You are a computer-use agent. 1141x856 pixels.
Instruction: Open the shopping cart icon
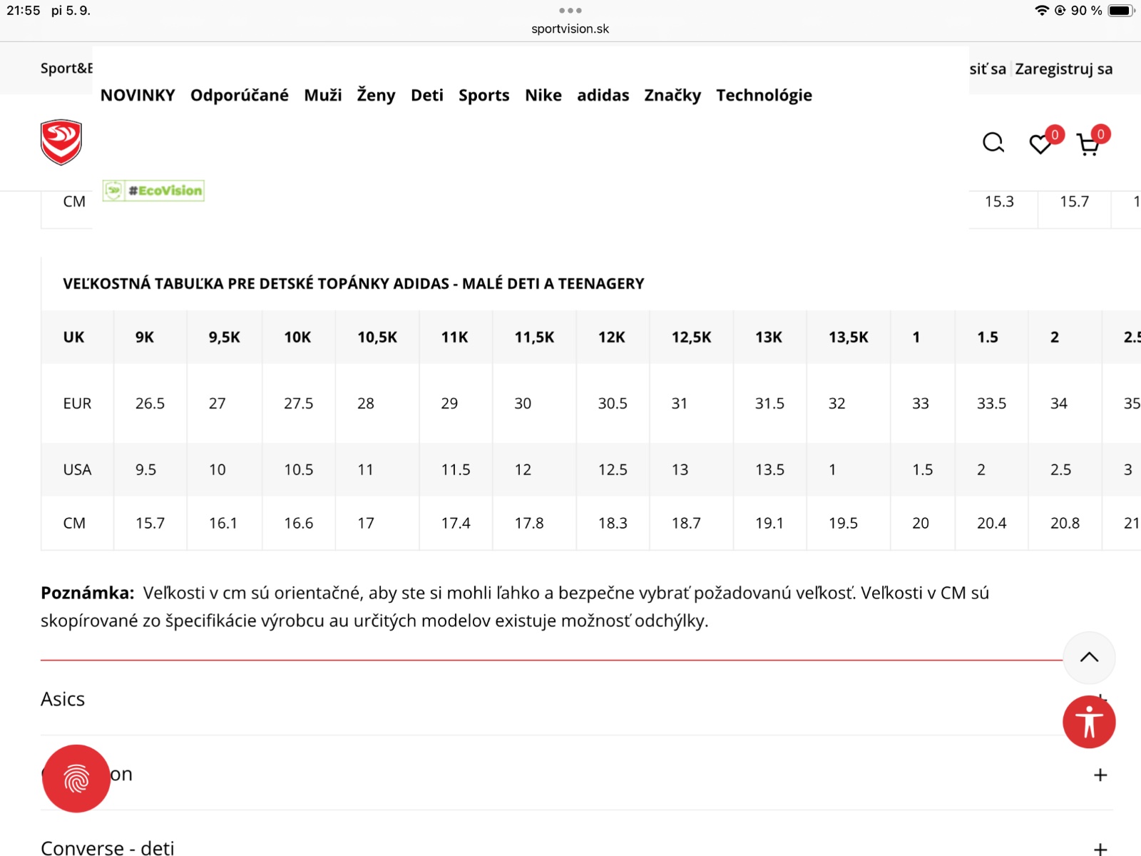click(x=1088, y=145)
